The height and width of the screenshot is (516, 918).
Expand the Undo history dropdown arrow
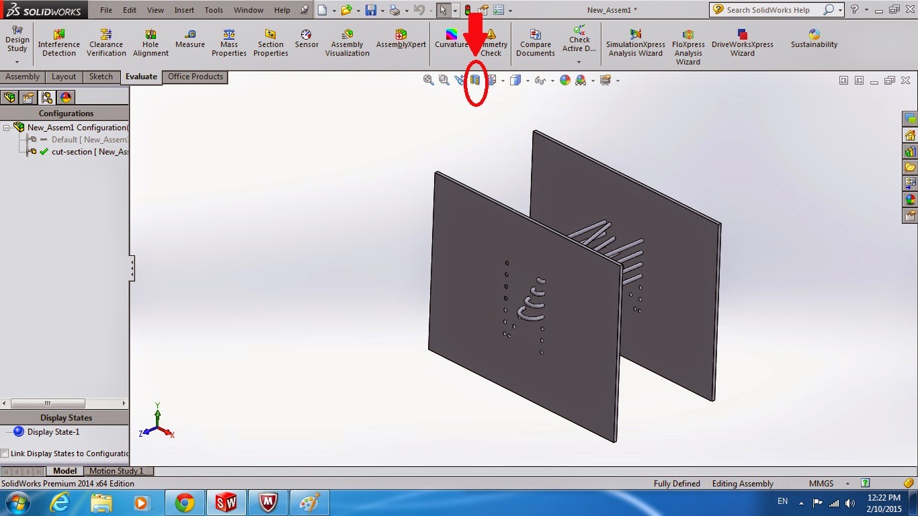click(429, 11)
